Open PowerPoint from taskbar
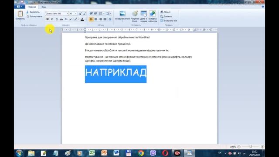279x157 pixels. tap(104, 153)
